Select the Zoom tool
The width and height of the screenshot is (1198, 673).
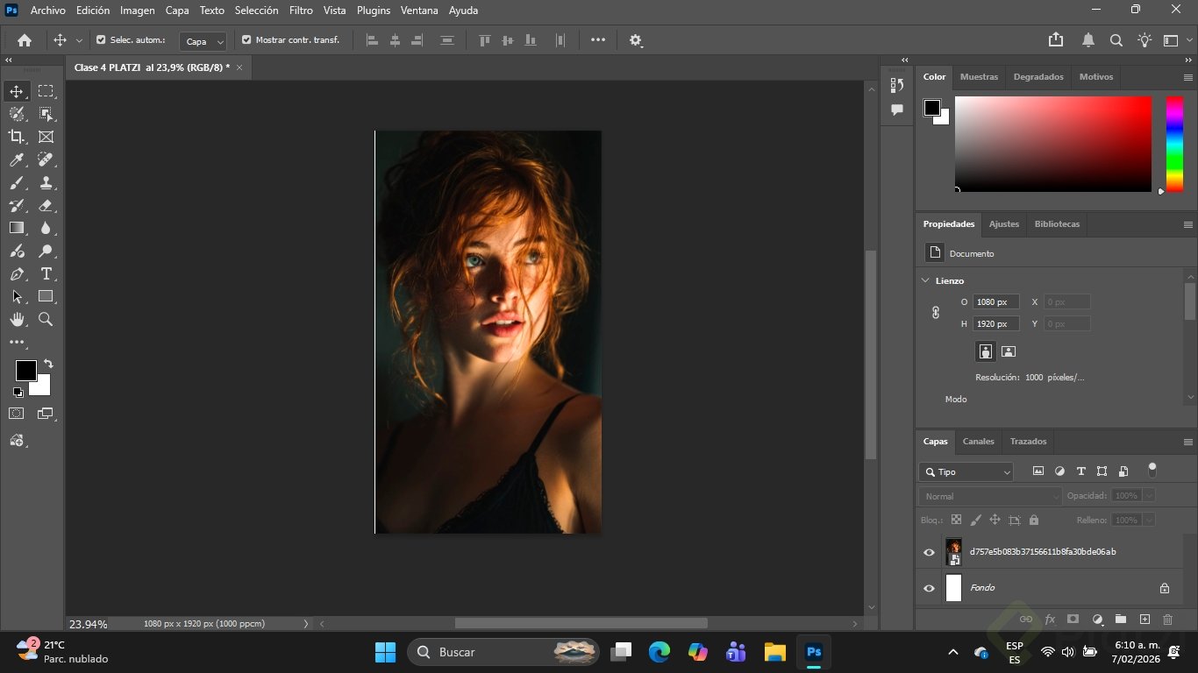(46, 320)
